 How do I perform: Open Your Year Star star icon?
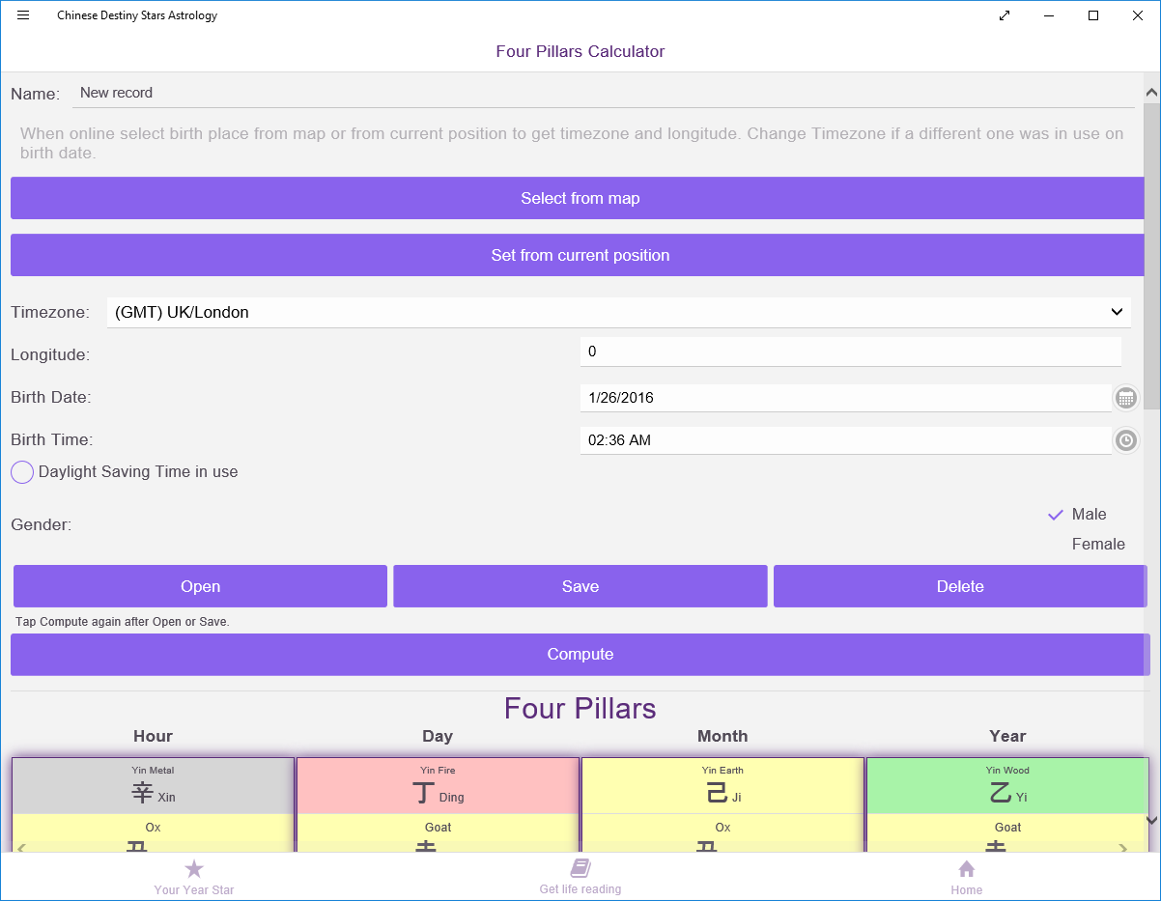point(194,868)
